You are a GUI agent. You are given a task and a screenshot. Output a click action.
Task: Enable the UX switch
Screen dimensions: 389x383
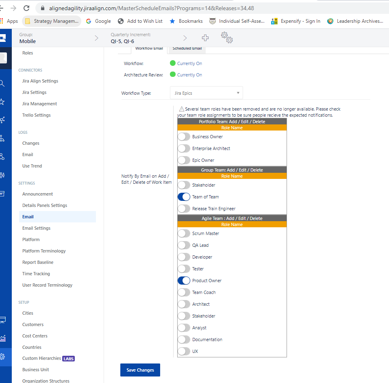click(184, 351)
